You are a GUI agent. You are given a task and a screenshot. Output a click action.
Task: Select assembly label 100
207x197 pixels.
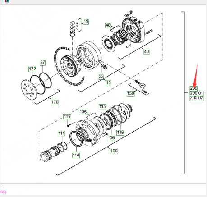click(114, 151)
